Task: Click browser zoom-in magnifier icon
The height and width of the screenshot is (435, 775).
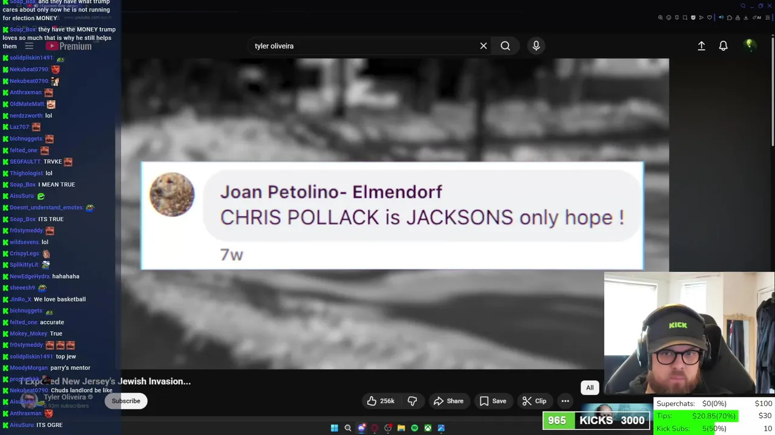Action: tap(661, 18)
